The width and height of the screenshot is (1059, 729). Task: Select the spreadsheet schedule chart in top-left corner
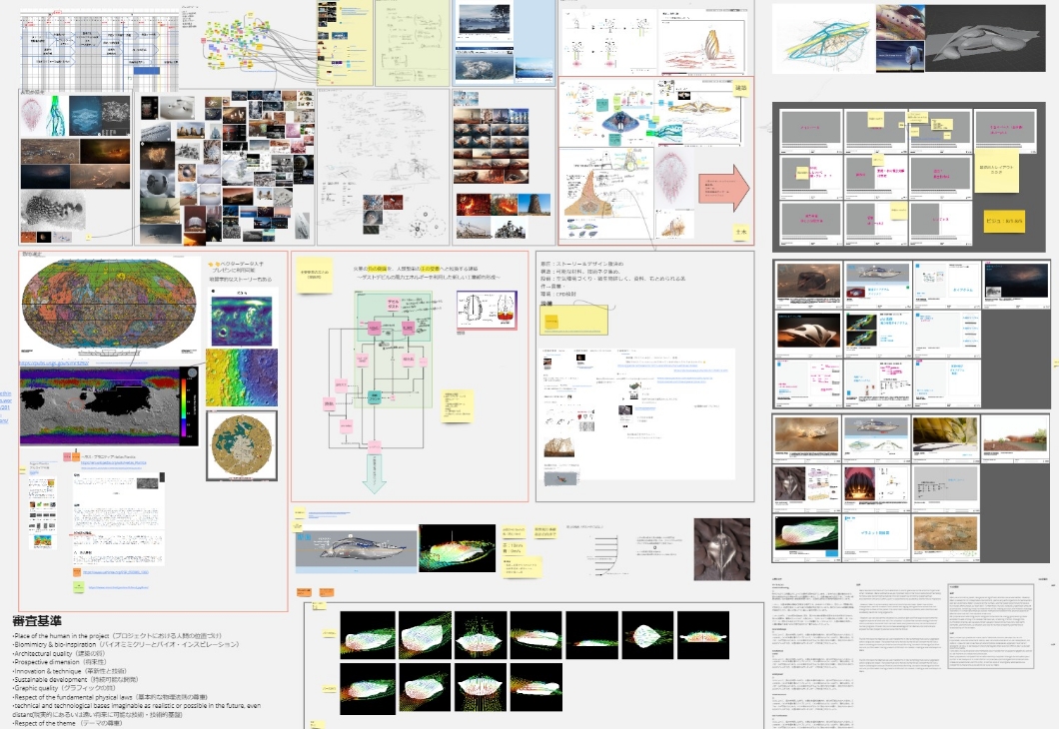pos(97,50)
